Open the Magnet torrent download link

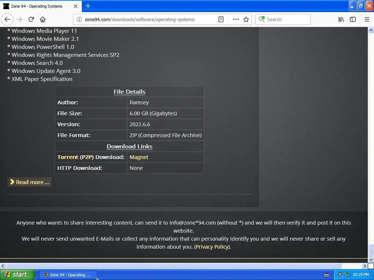tap(139, 157)
